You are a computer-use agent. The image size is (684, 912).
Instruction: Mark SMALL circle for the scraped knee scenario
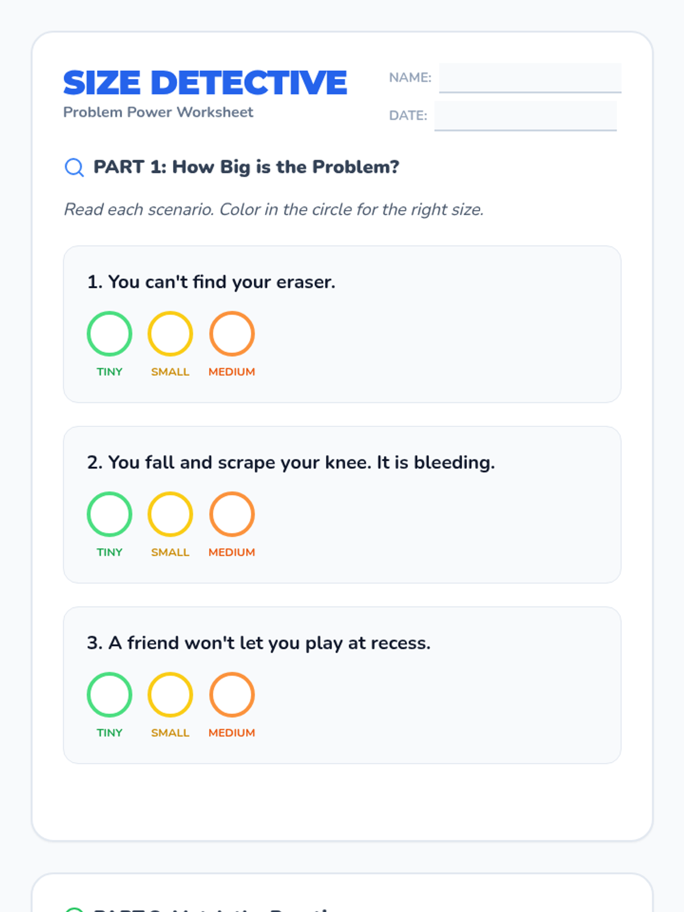tap(170, 514)
